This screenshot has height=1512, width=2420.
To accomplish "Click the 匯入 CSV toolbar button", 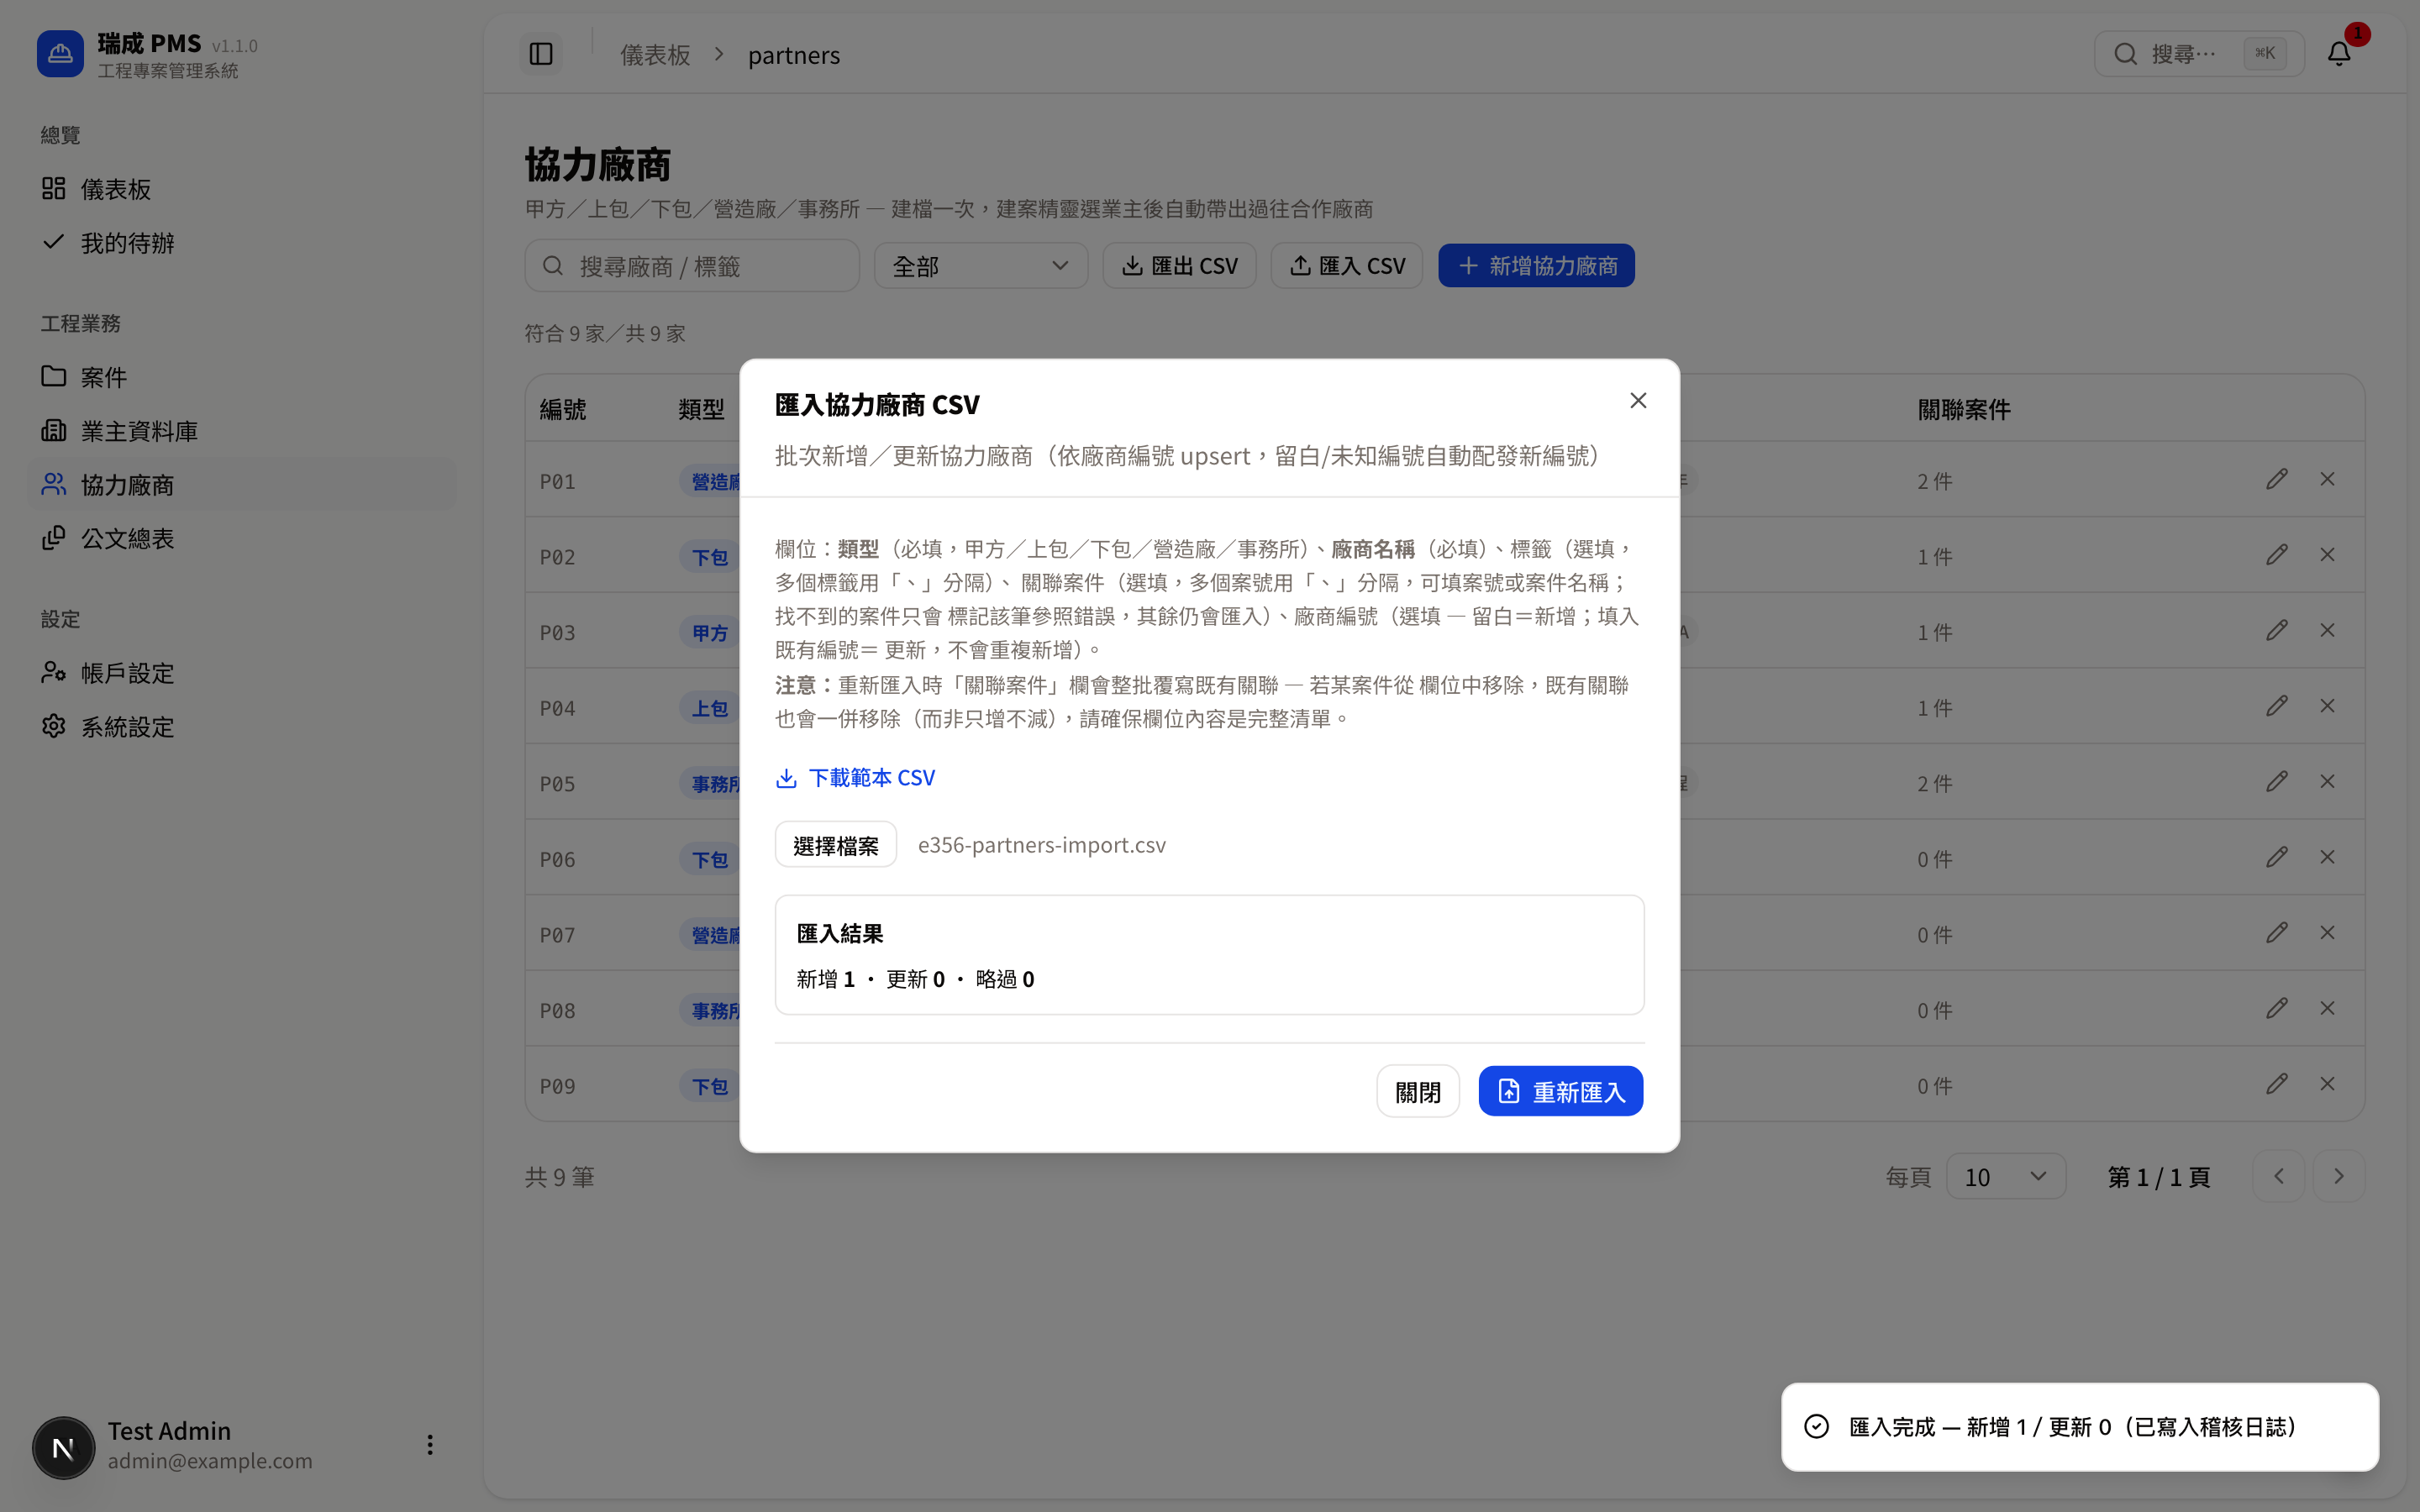I will click(1347, 266).
